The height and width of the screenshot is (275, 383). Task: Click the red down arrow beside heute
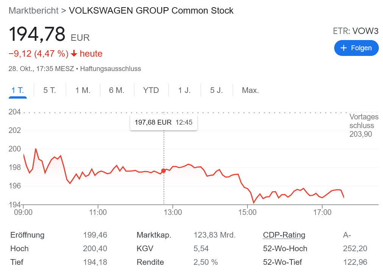pos(74,54)
